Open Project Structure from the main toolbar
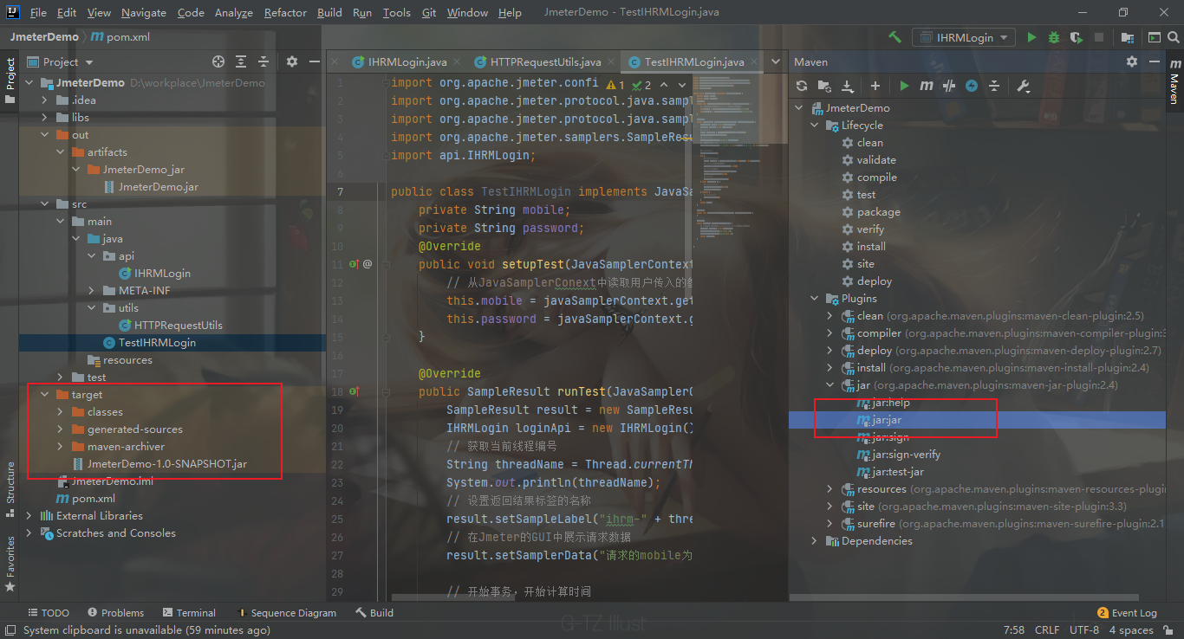Image resolution: width=1184 pixels, height=639 pixels. [x=1127, y=37]
